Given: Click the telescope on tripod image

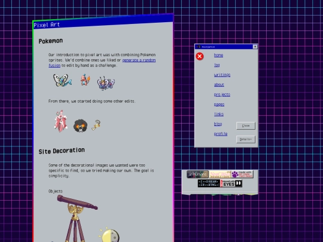Looking at the screenshot, I should tap(77, 219).
